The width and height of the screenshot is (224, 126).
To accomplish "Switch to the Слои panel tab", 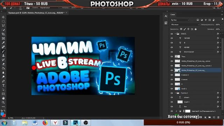I will 173,15.
